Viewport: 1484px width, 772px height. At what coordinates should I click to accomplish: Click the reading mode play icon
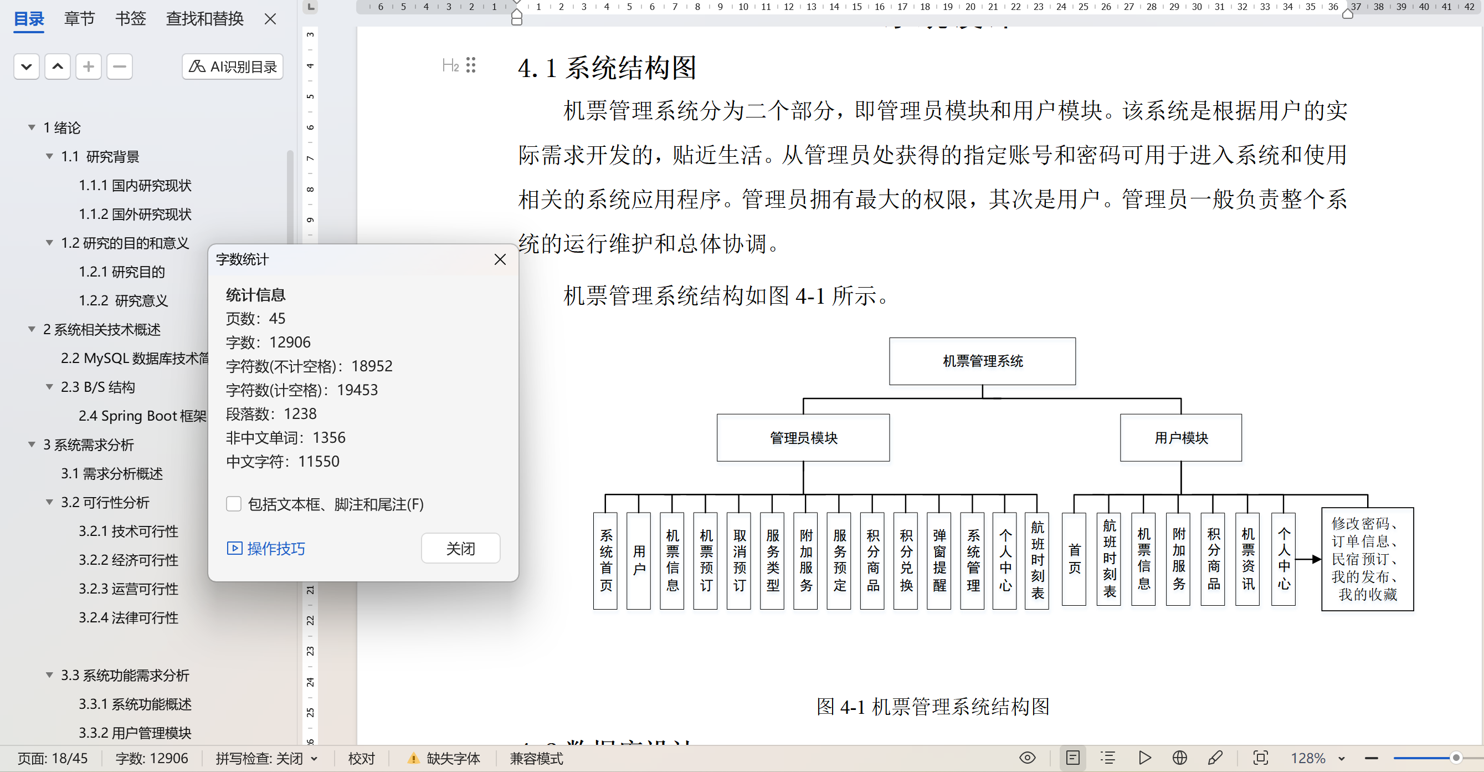click(x=1144, y=758)
